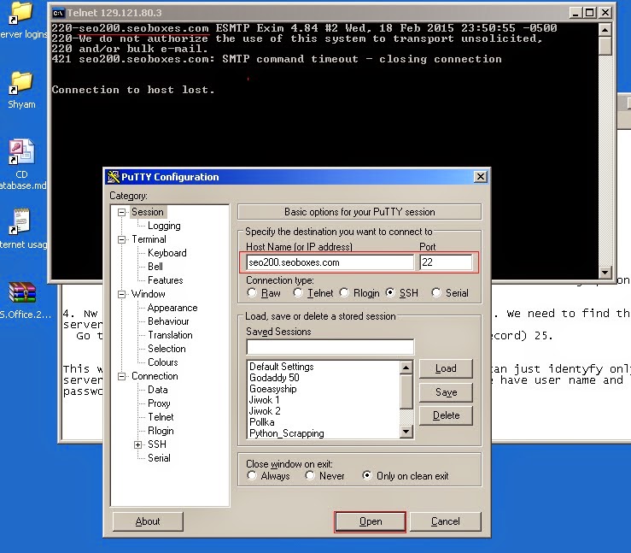Select Telnet under Connection category tree
Image resolution: width=631 pixels, height=553 pixels.
pyautogui.click(x=161, y=417)
